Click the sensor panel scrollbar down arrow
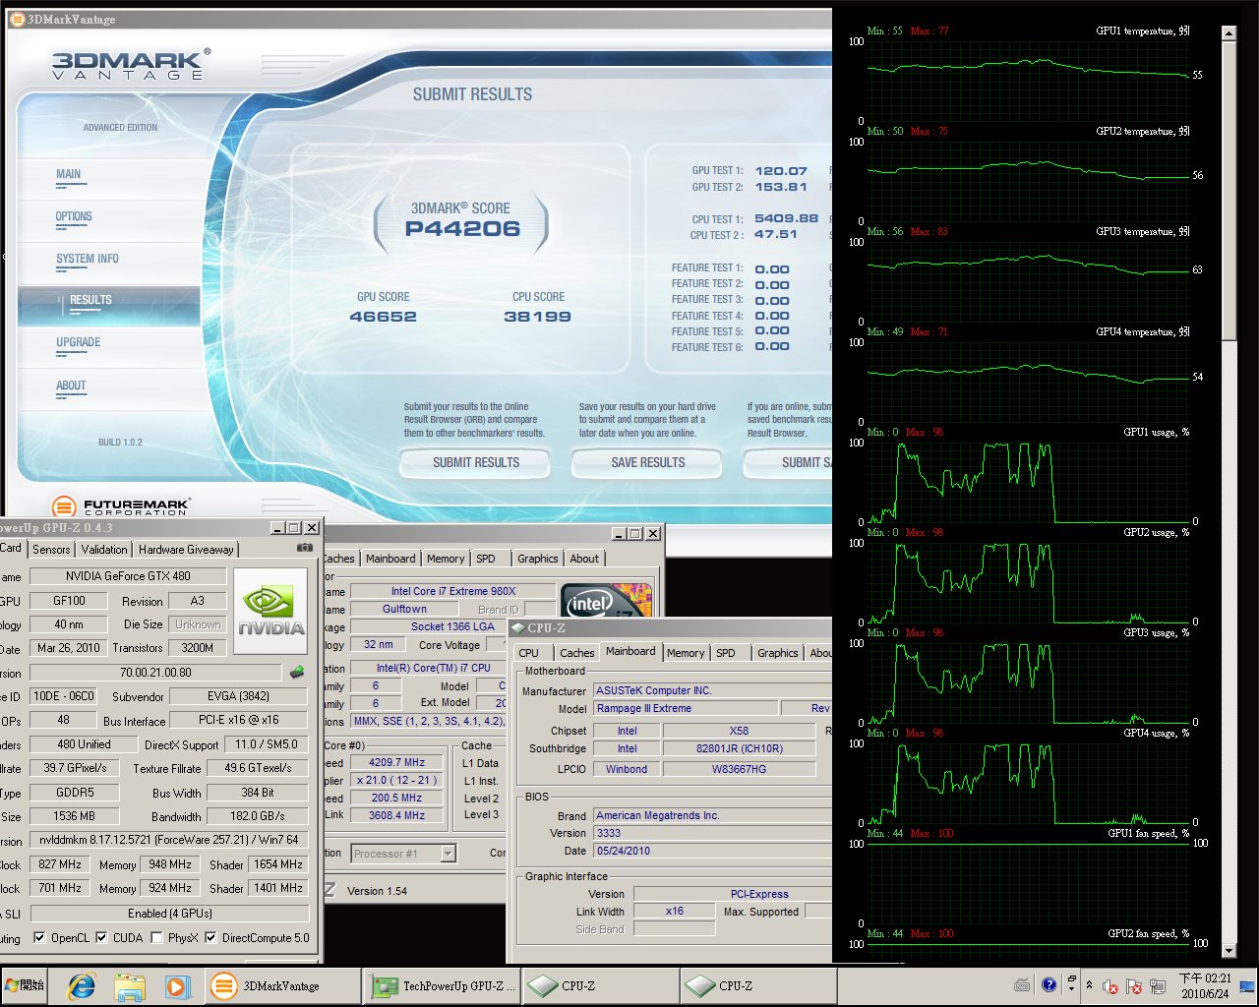This screenshot has width=1259, height=1007. (1229, 950)
